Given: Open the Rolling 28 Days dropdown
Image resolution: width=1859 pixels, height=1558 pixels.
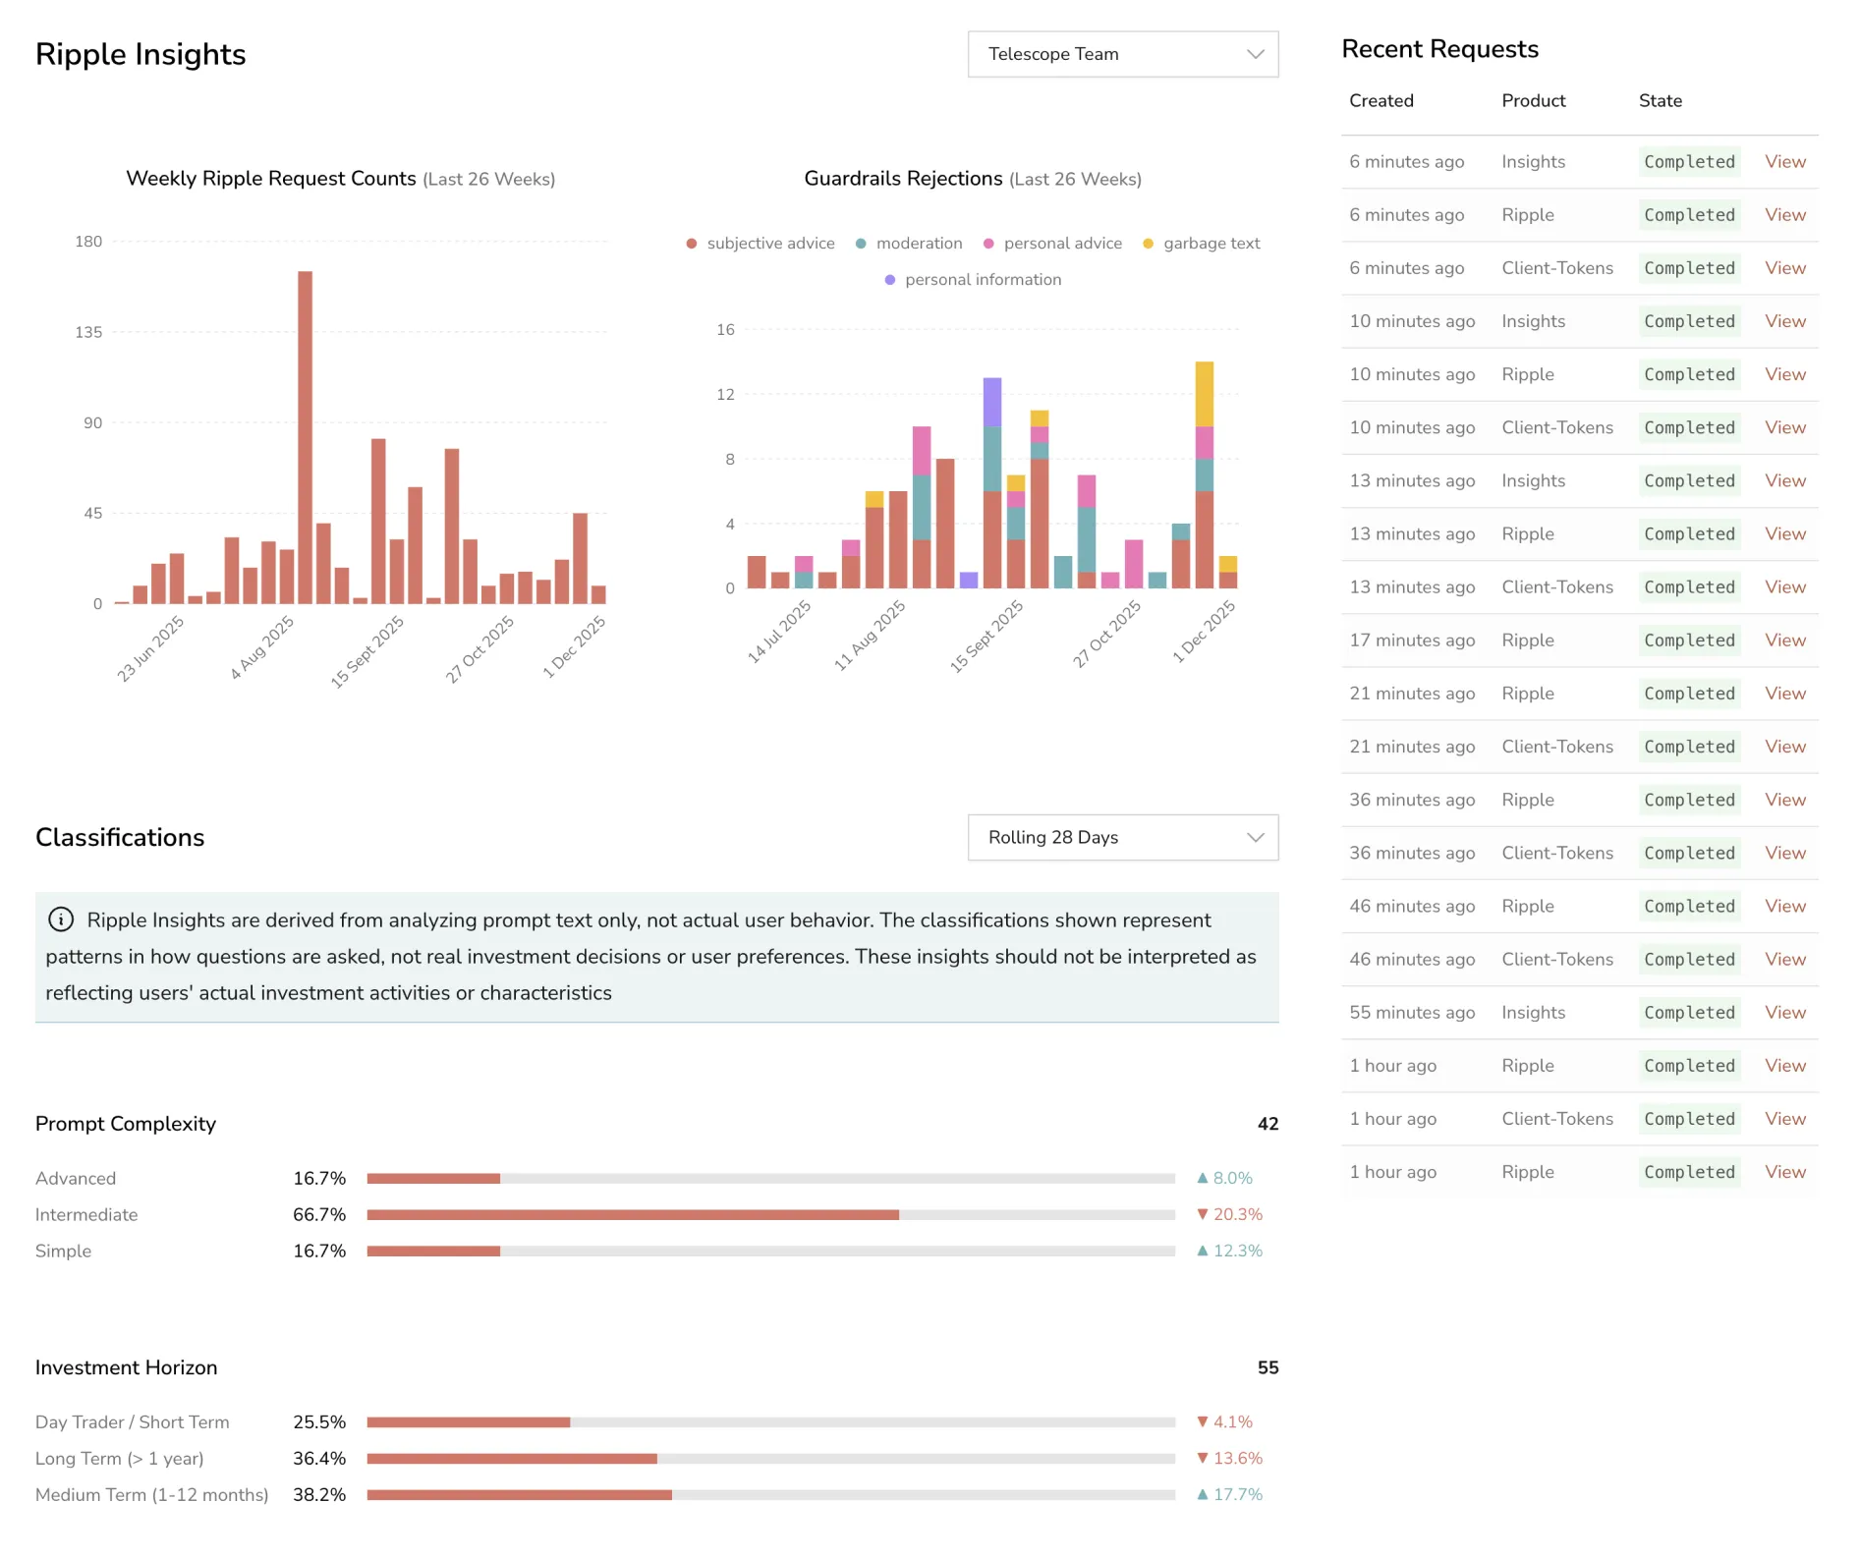Looking at the screenshot, I should (x=1122, y=837).
